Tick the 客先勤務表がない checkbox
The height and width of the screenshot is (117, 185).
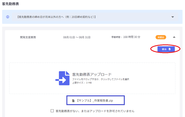point(52,111)
